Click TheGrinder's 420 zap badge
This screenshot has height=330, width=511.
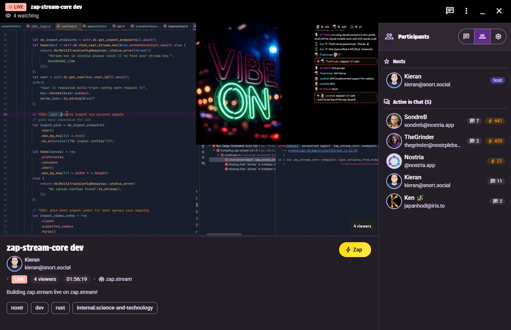(x=495, y=141)
